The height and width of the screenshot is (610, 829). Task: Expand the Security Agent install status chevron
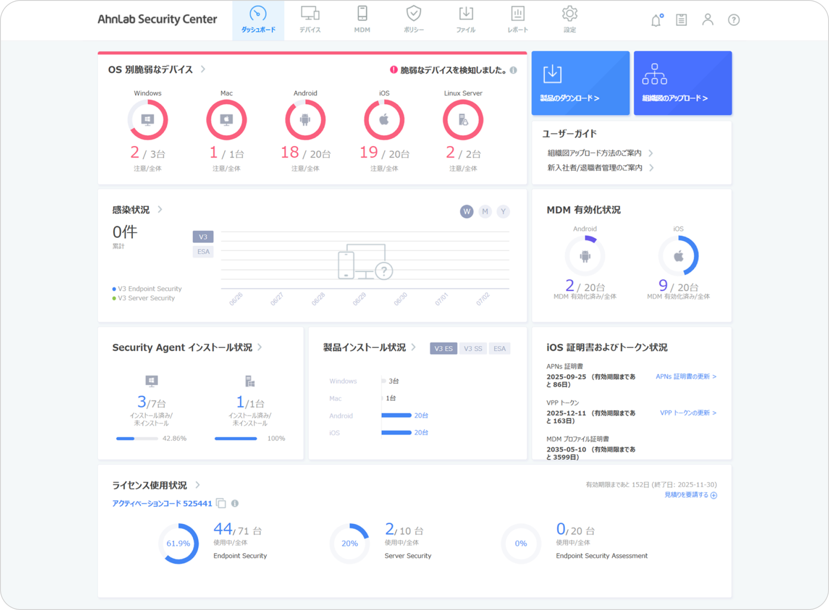pyautogui.click(x=259, y=347)
